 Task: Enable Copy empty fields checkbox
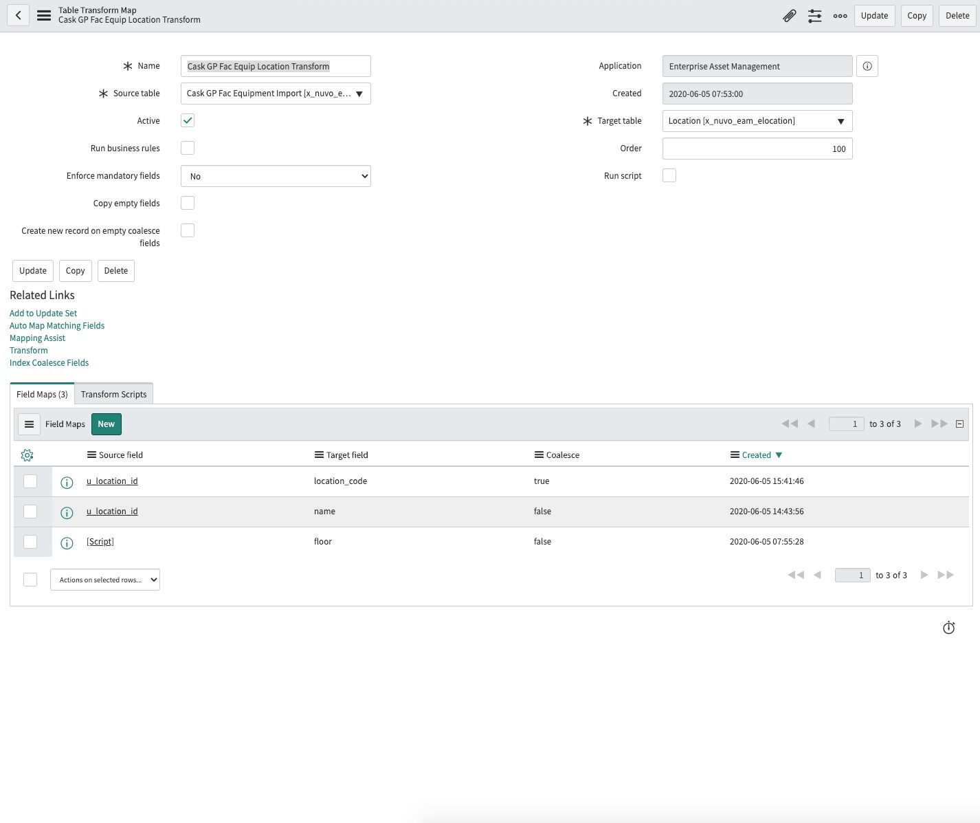pos(188,203)
